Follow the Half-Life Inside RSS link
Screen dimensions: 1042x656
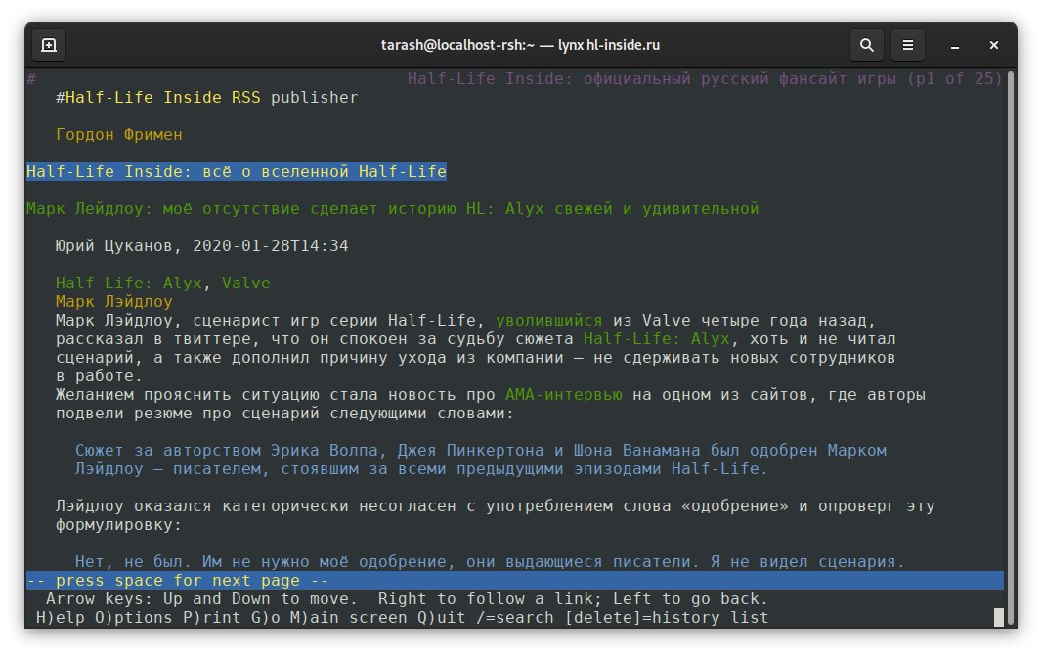pyautogui.click(x=163, y=97)
